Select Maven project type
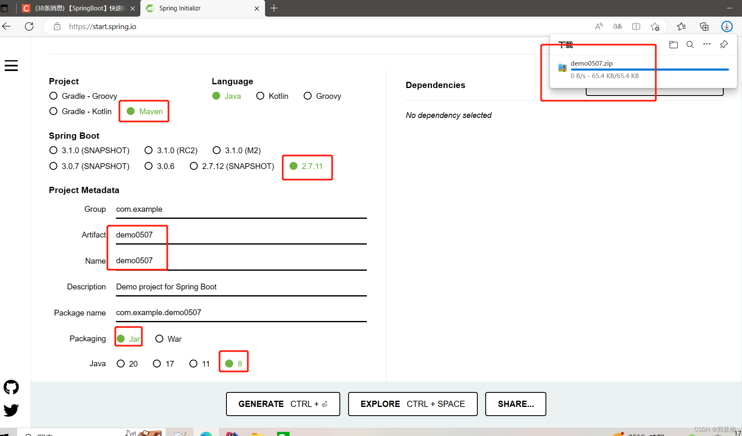 point(145,111)
